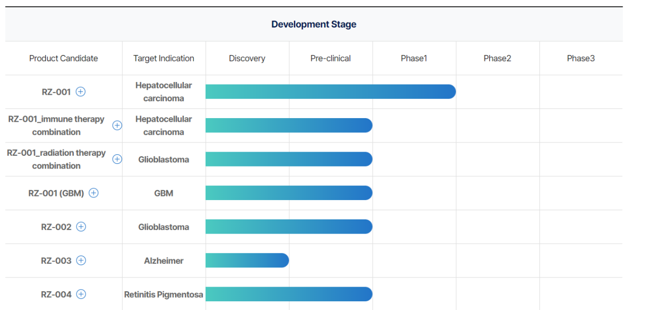Click the Development Stage heading
The width and height of the screenshot is (646, 310).
tap(314, 24)
